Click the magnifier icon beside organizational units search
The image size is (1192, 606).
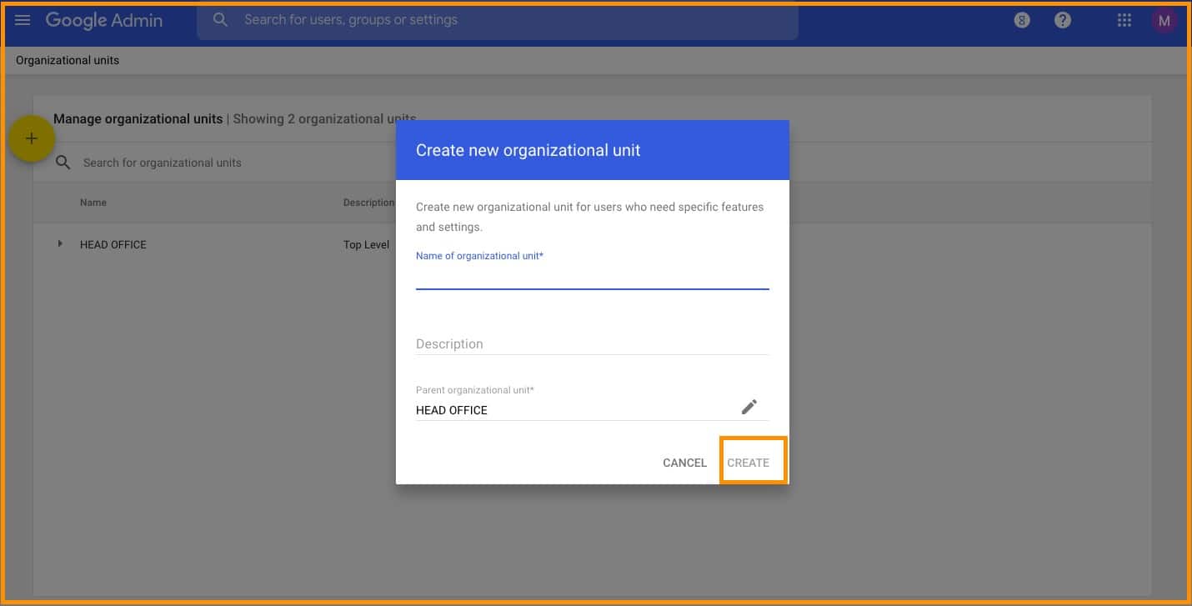[x=63, y=163]
